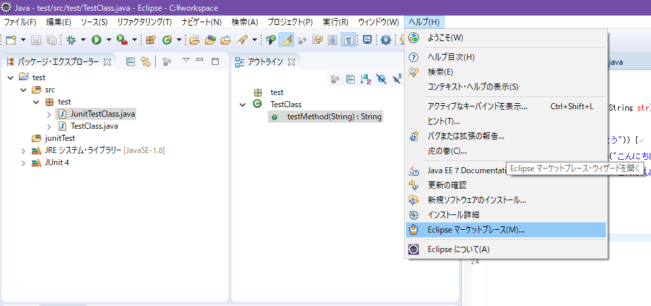Choose ようこそ(W) from Help menu
651x306 pixels.
point(506,38)
